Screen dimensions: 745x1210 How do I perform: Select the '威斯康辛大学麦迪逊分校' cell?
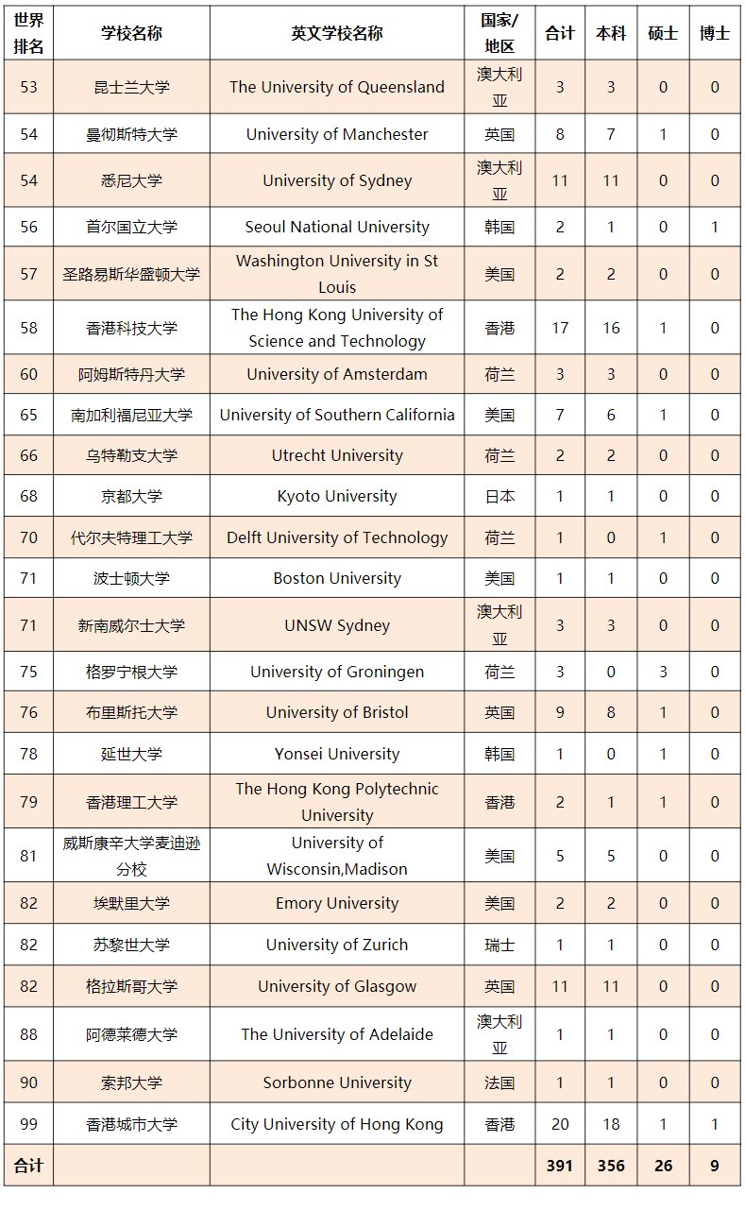131,856
